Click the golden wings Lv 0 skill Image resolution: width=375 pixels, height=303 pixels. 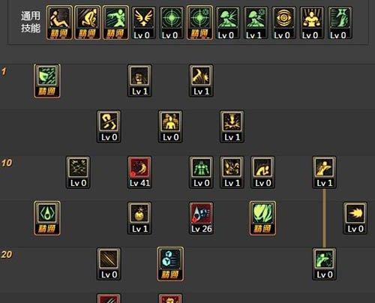coord(143,23)
